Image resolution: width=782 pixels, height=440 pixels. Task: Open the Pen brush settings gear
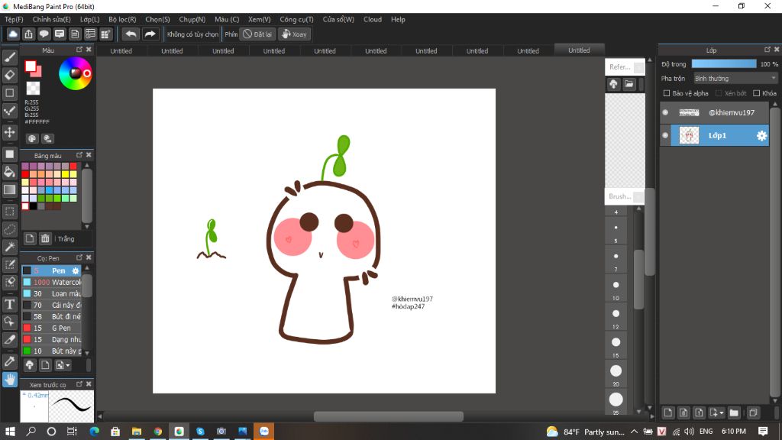(76, 270)
